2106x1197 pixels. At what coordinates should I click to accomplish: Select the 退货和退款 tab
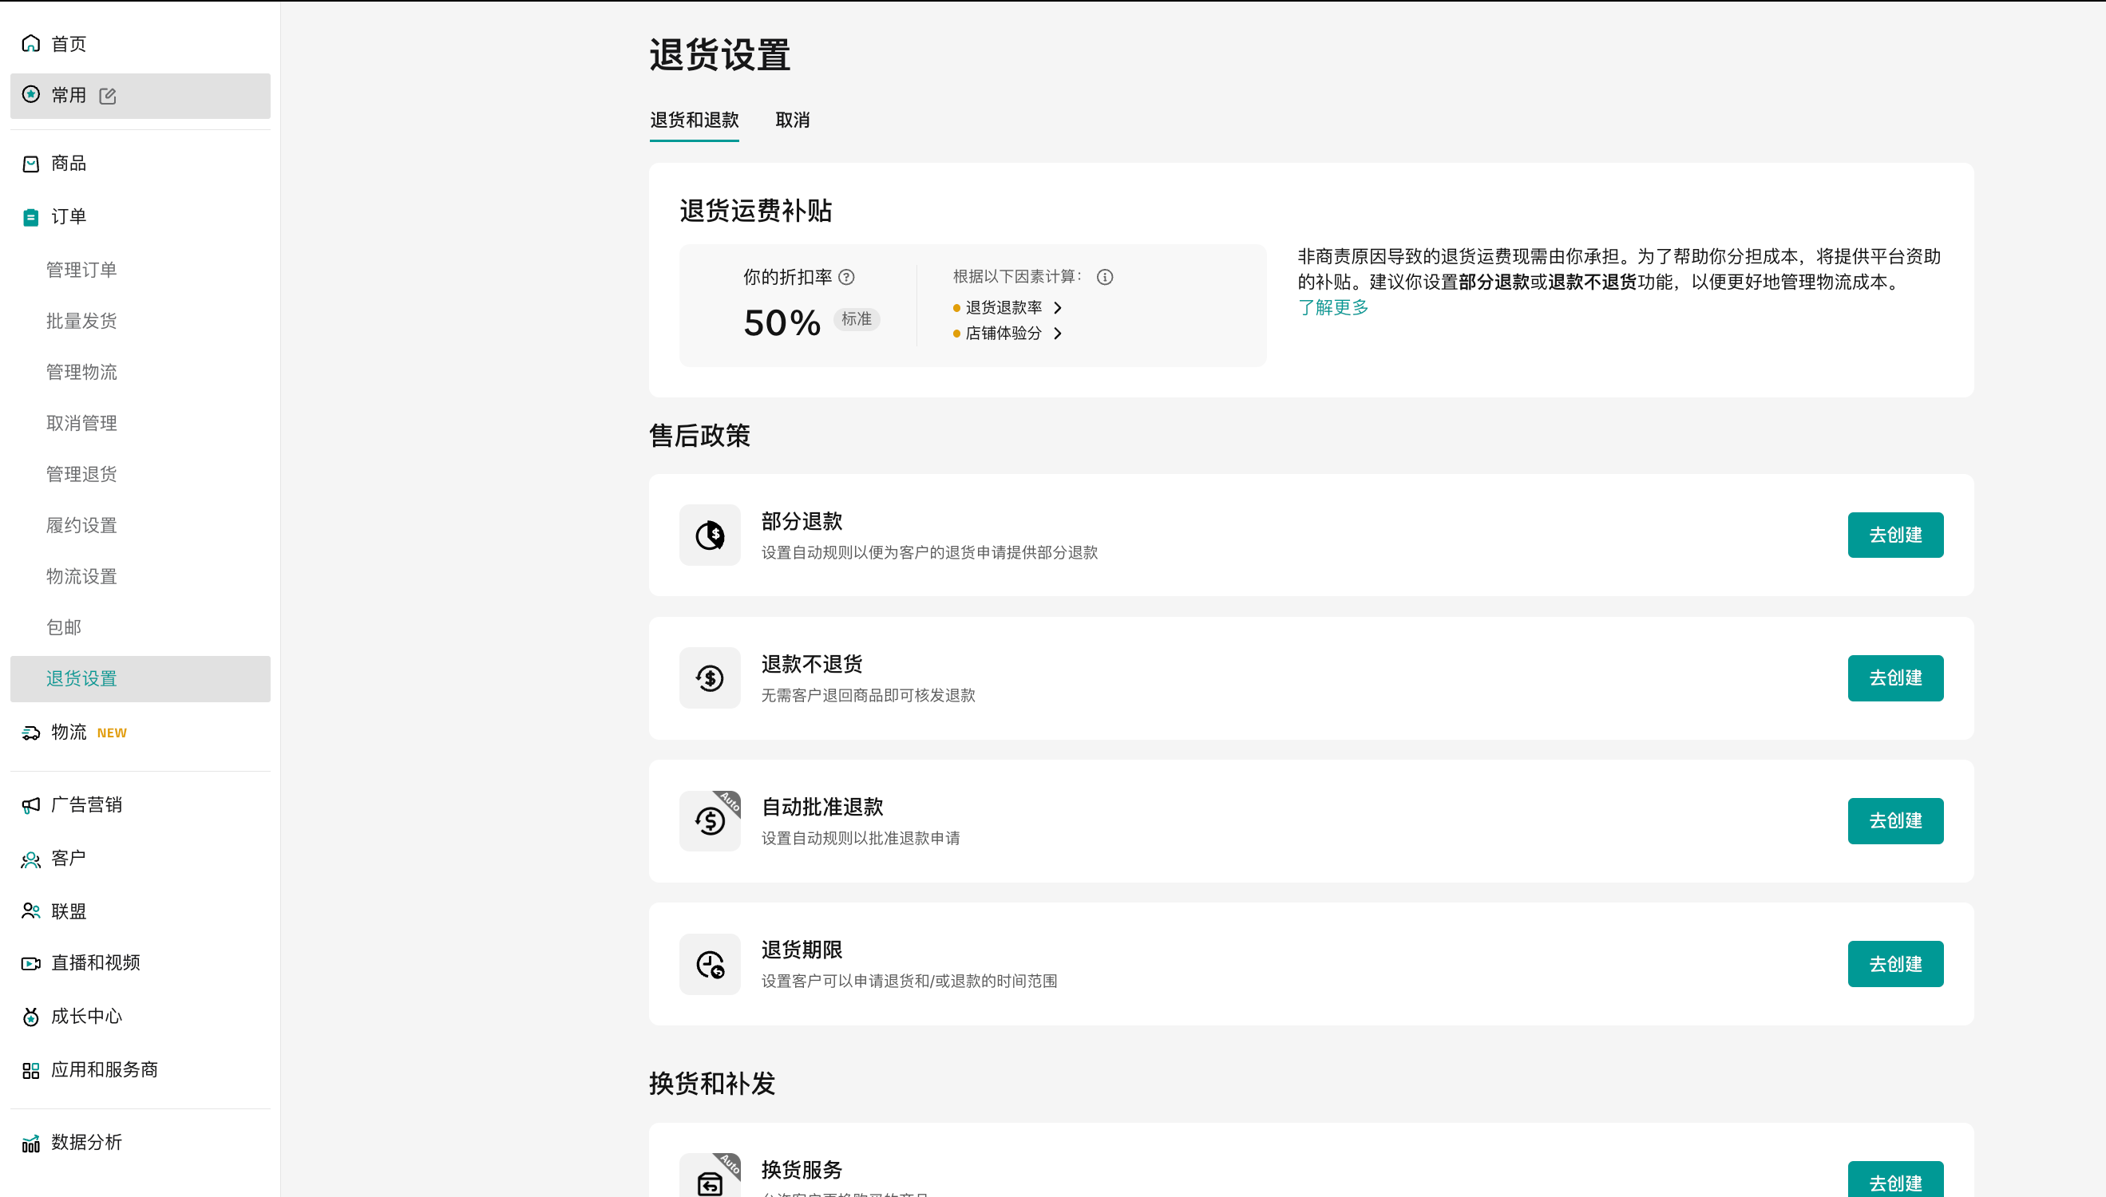point(694,120)
